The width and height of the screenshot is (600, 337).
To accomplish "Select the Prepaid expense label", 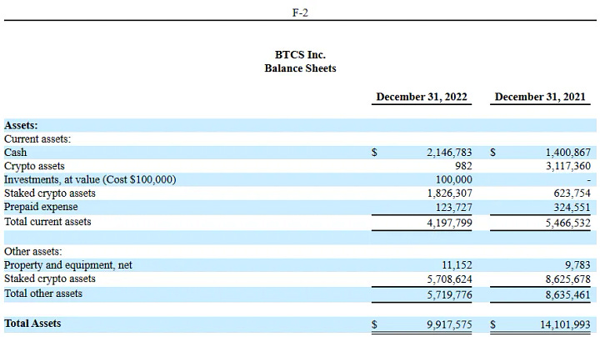I will (41, 207).
